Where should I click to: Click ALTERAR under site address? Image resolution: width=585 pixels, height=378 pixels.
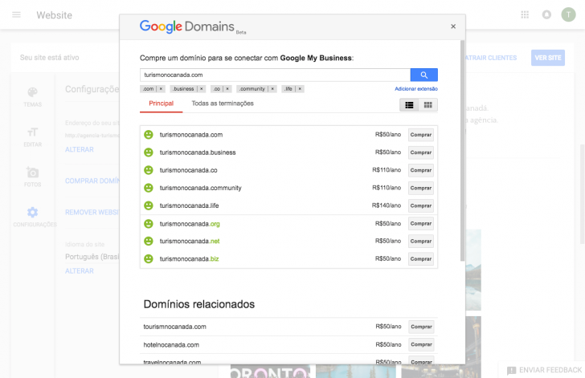click(x=79, y=149)
